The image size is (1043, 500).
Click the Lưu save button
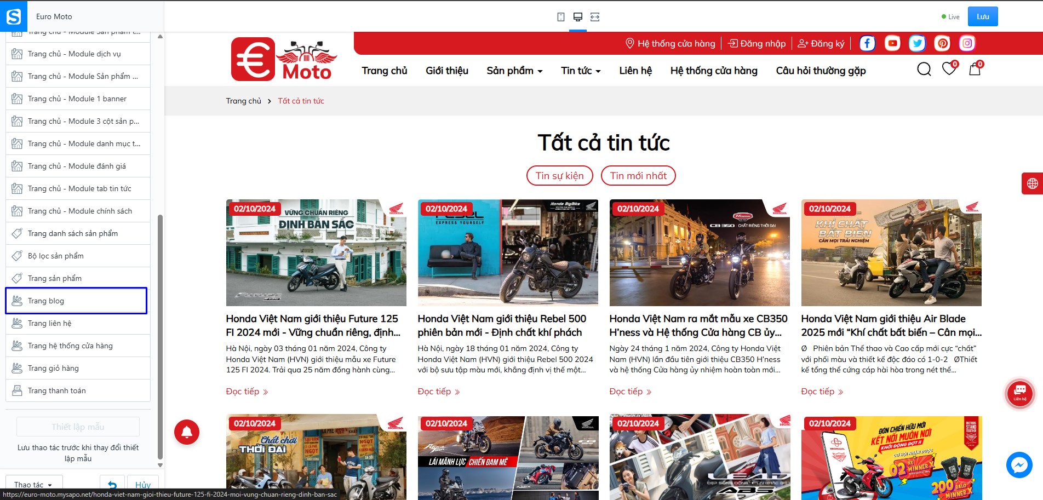coord(983,16)
